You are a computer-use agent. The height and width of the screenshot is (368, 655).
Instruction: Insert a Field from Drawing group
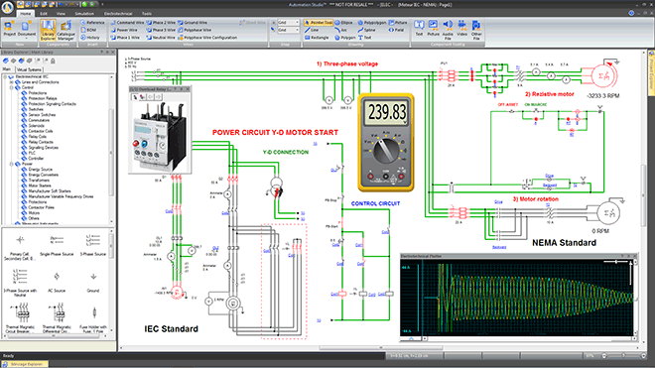(396, 30)
